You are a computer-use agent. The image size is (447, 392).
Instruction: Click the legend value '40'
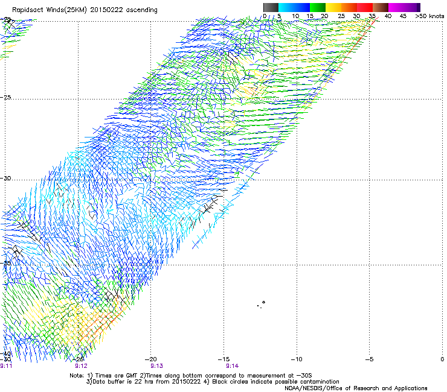pos(388,16)
